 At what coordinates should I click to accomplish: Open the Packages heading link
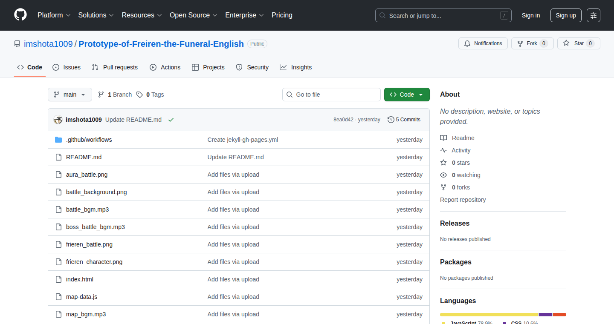click(456, 262)
